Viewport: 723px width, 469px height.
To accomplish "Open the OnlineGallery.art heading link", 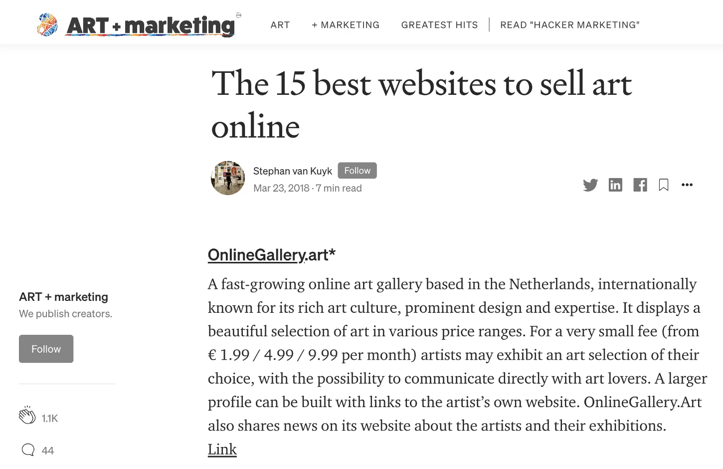I will [x=271, y=255].
